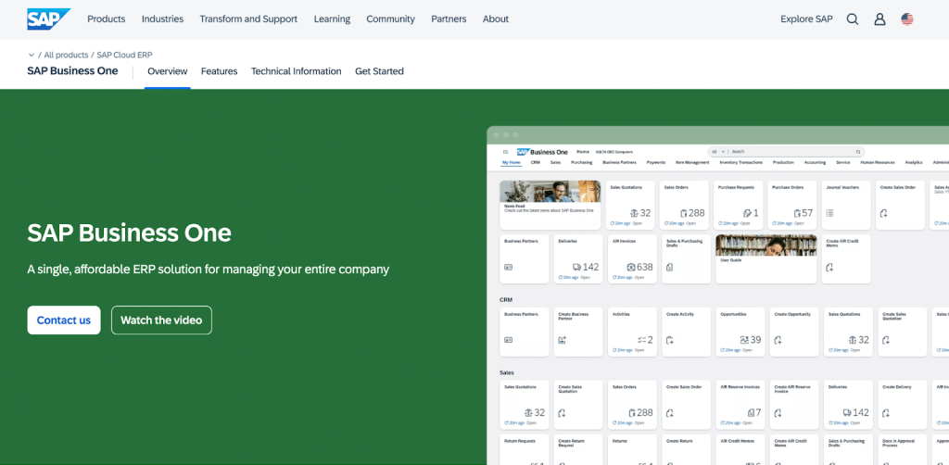Switch to the Technical Information tab
This screenshot has height=465, width=949.
pyautogui.click(x=296, y=71)
